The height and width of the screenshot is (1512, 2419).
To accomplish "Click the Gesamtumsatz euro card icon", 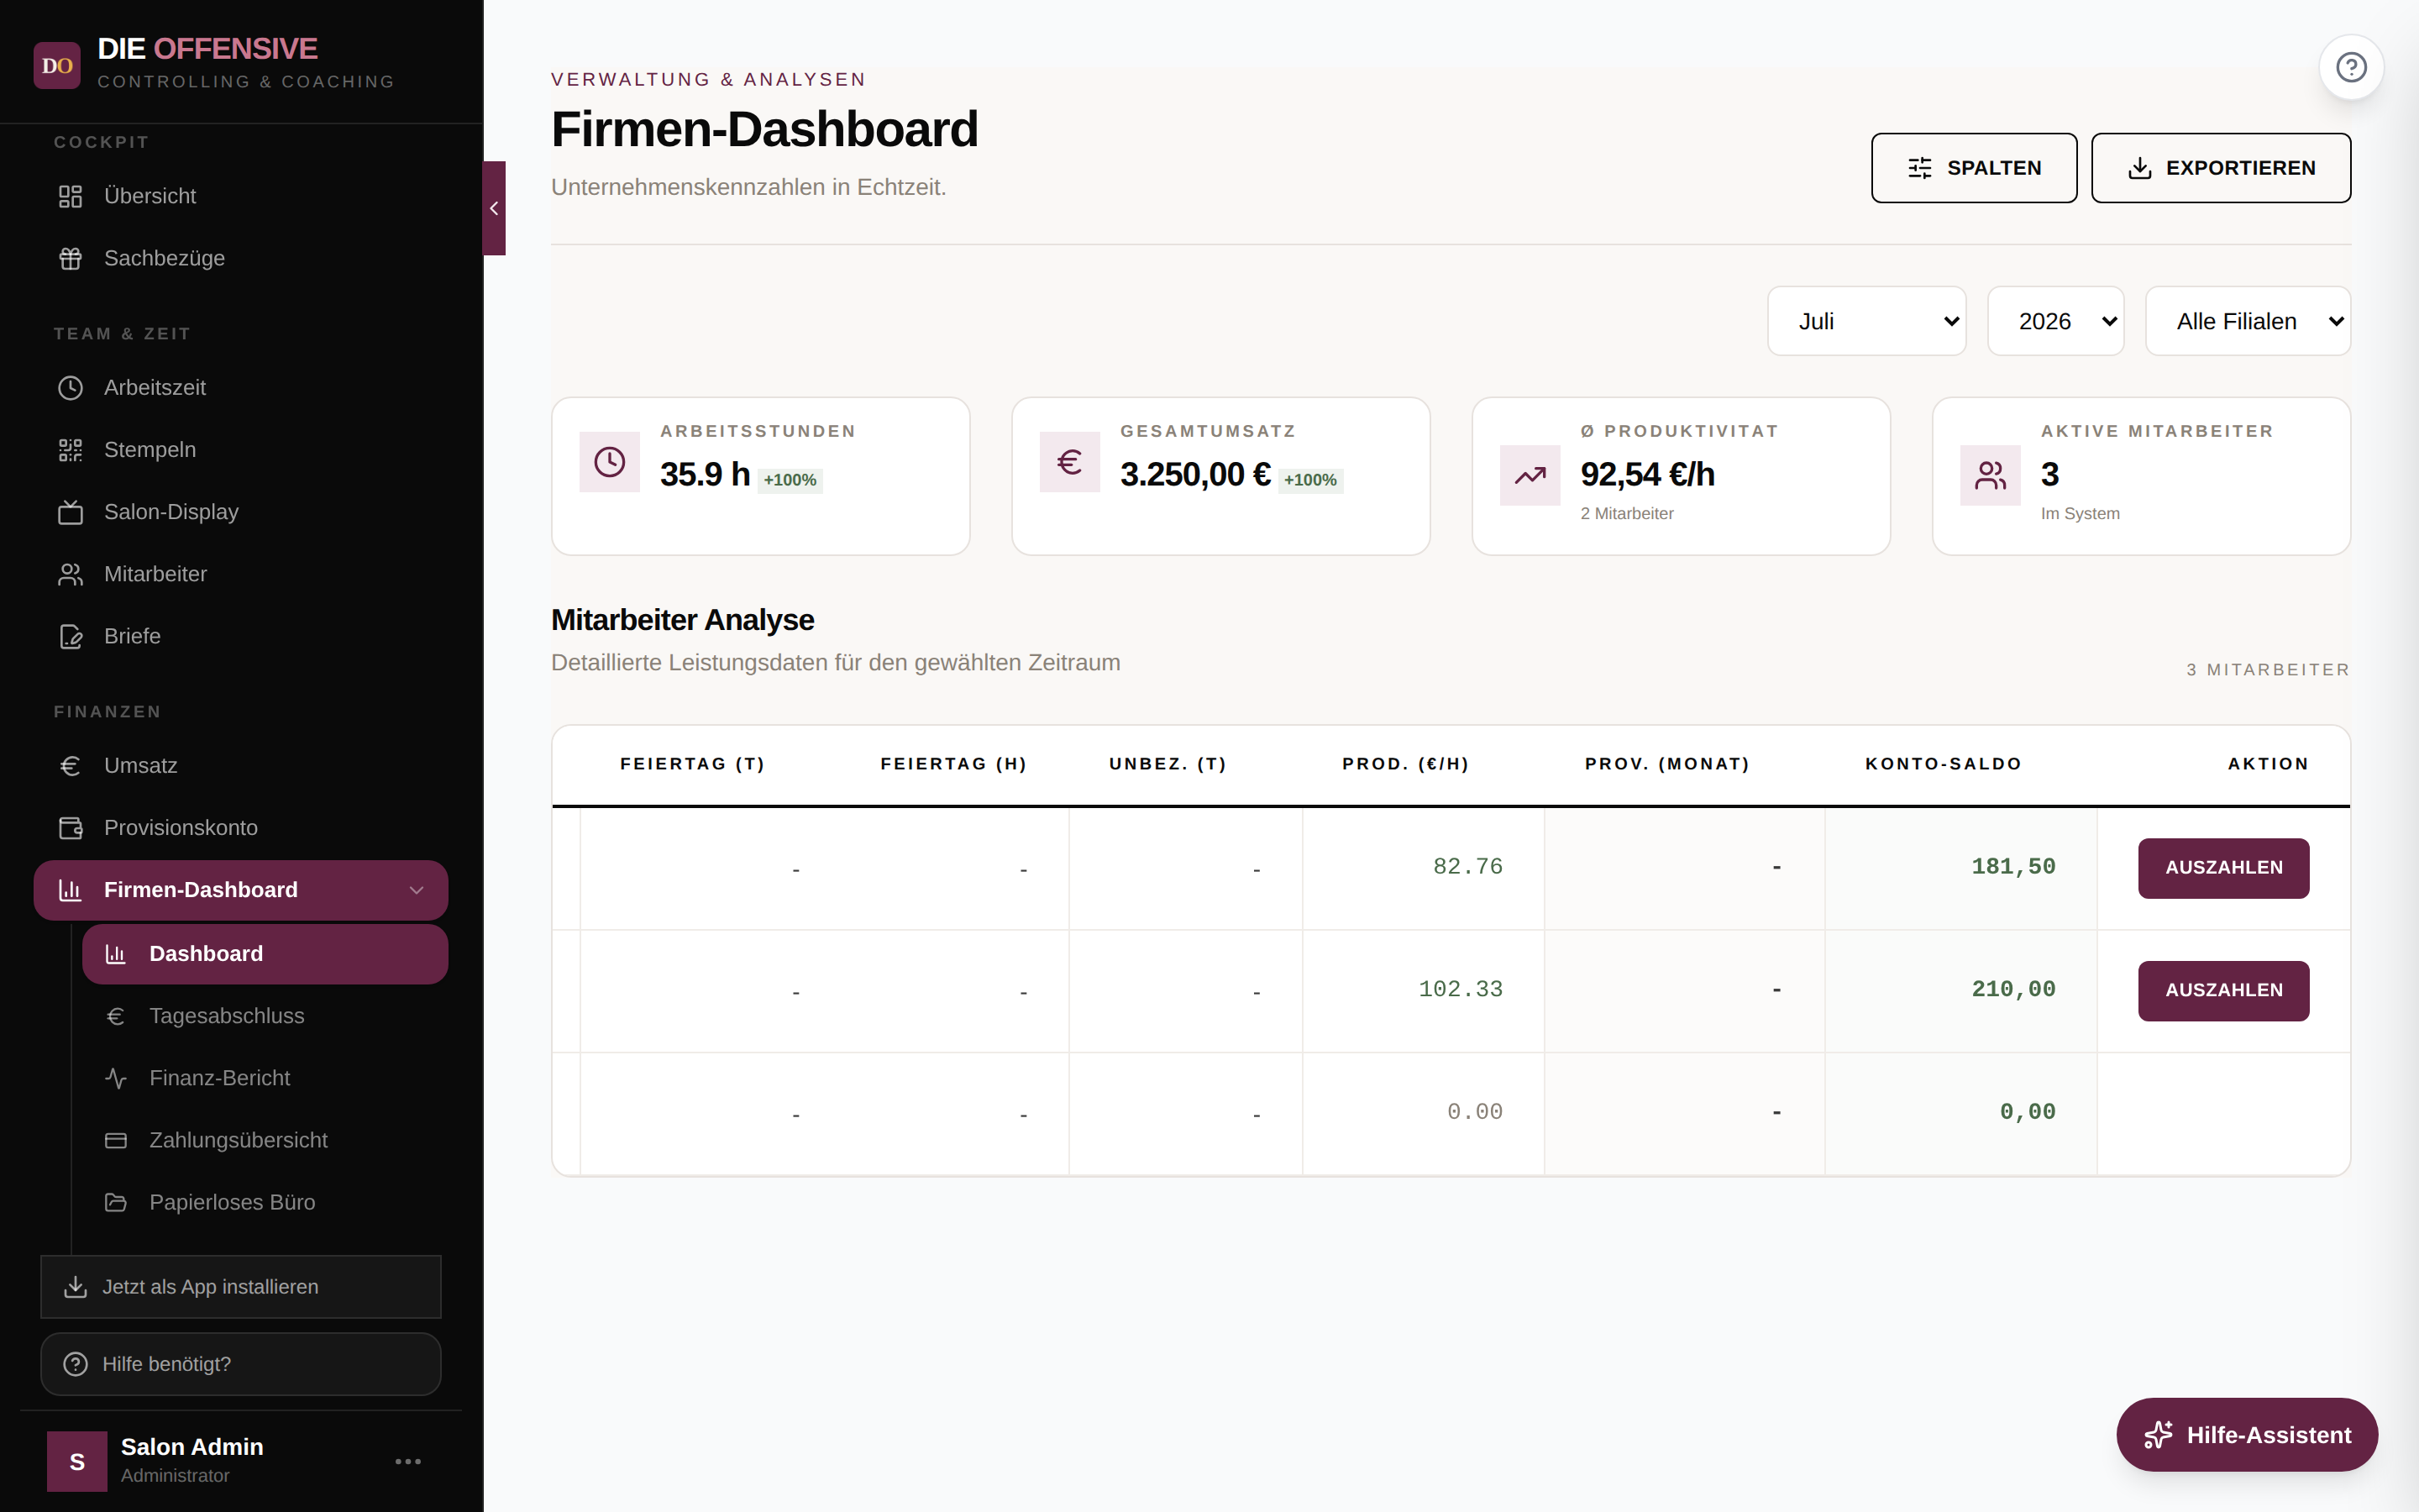I will click(x=1069, y=462).
